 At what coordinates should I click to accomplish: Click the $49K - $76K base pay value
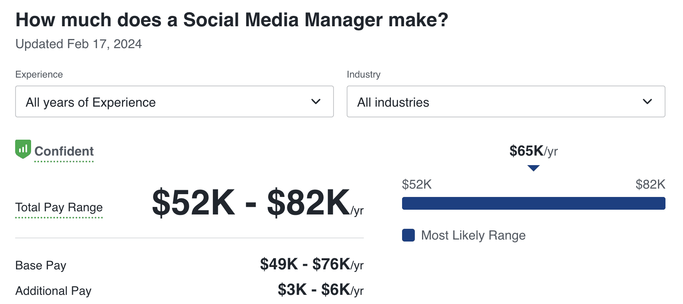point(311,264)
